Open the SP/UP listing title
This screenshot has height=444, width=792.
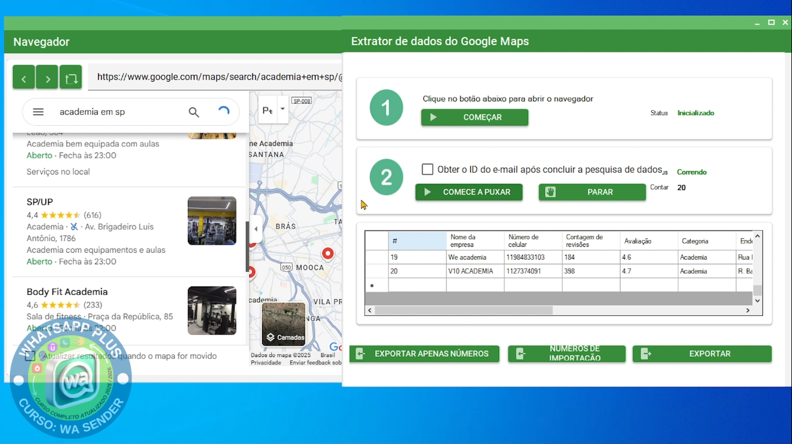[x=39, y=202]
